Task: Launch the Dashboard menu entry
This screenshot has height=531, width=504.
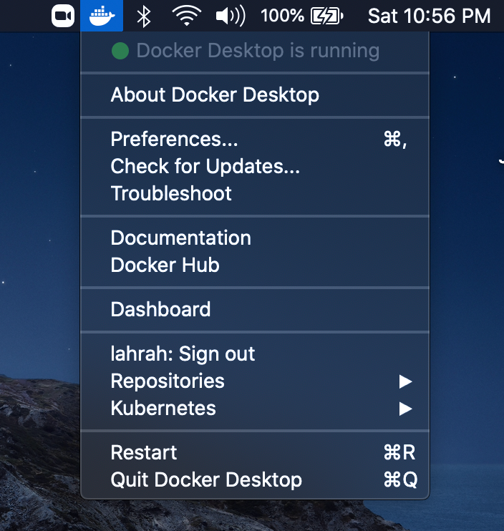Action: (255, 309)
